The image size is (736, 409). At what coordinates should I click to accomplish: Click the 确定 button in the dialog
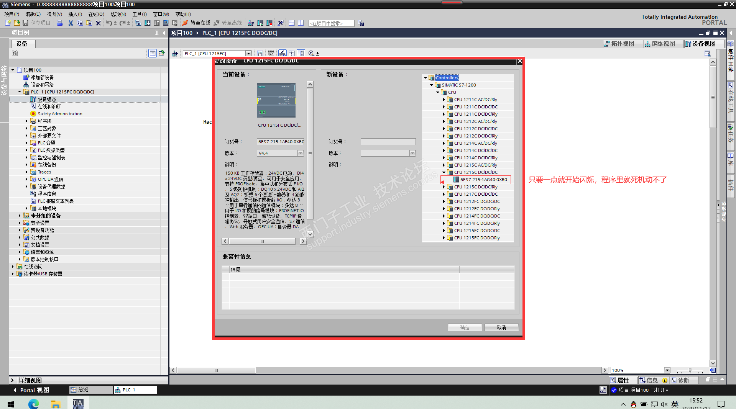tap(465, 328)
